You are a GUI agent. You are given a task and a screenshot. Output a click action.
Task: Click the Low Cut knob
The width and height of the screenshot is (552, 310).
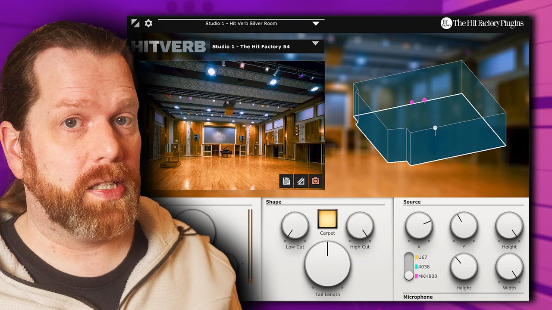pos(295,226)
